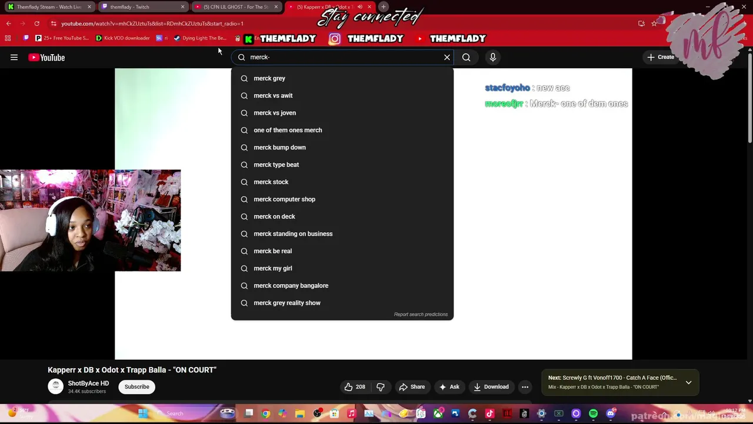Subscribe to ShotByAce HD
The width and height of the screenshot is (753, 424).
coord(136,387)
